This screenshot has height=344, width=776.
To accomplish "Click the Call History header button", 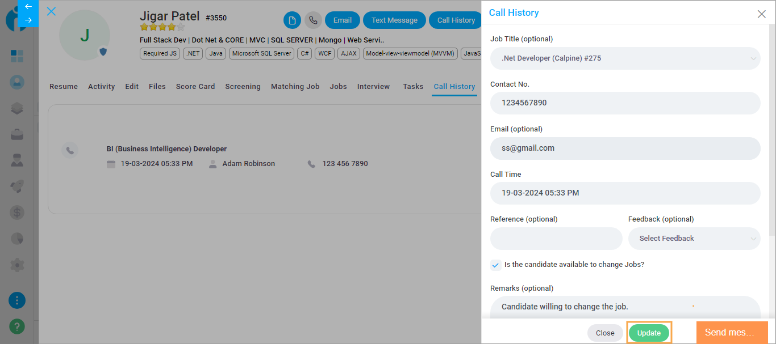I will pyautogui.click(x=456, y=20).
